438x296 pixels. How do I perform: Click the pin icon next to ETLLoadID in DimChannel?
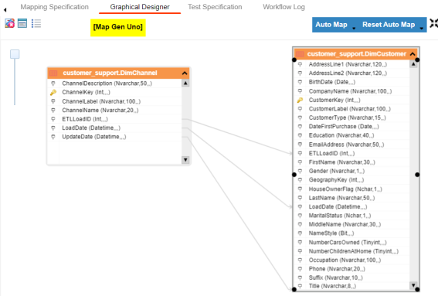click(53, 119)
